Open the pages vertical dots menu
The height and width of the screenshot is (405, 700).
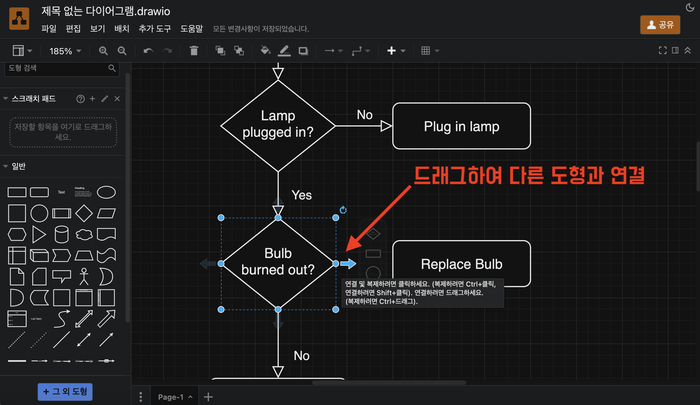point(141,397)
